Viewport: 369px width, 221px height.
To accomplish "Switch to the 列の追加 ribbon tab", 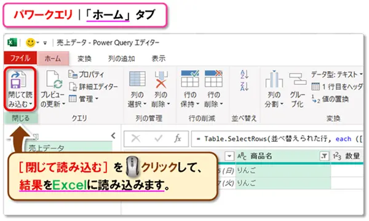I will pos(121,58).
